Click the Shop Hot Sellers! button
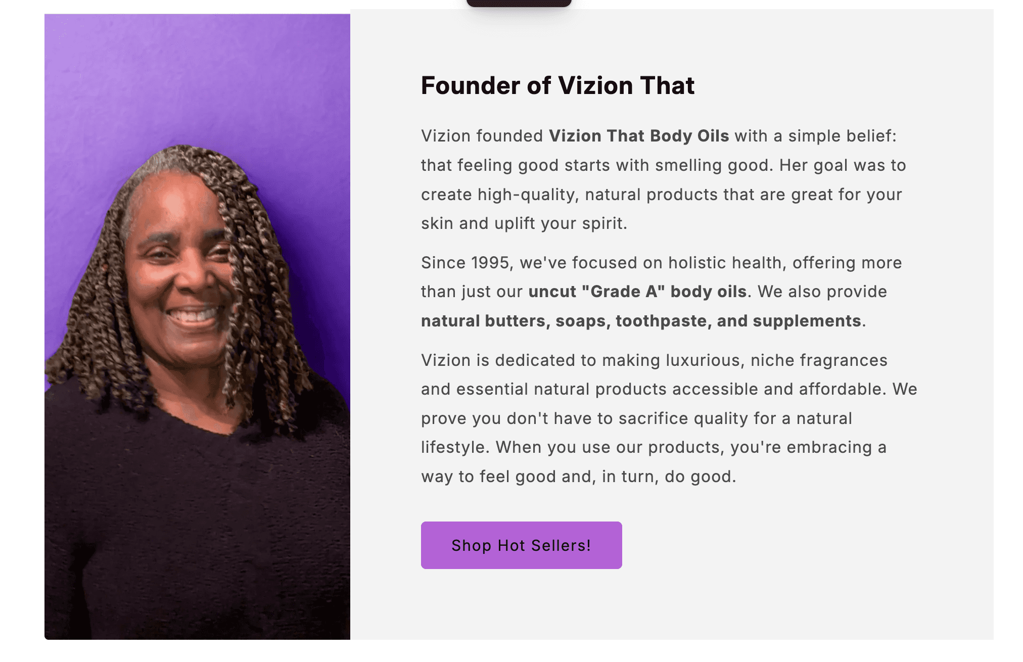This screenshot has width=1023, height=662. 521,545
